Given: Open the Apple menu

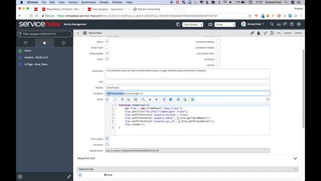Looking at the screenshot, I should [x=22, y=2].
